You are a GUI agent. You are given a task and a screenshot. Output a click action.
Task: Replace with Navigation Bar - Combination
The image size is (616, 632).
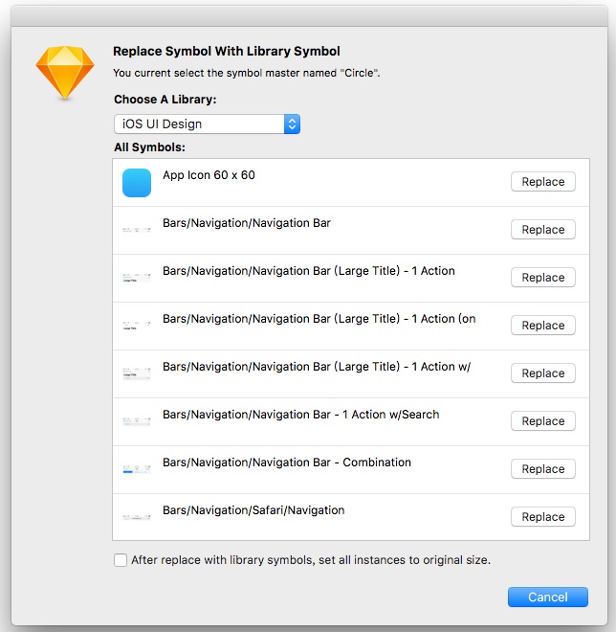543,469
